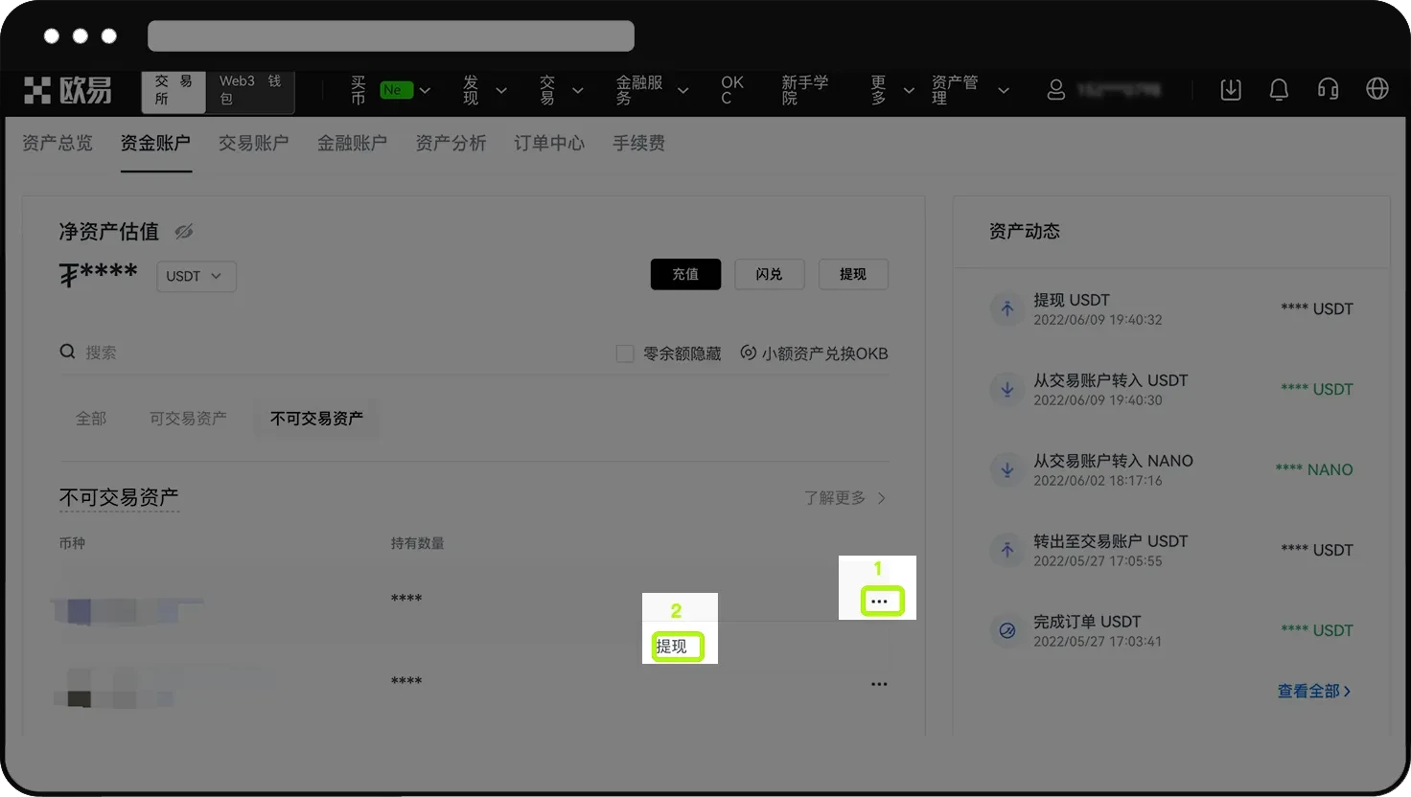This screenshot has width=1411, height=797.
Task: Enable the 零余额隐藏 checkbox
Action: (x=624, y=353)
